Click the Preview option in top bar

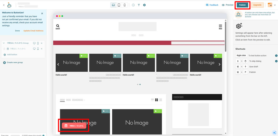click(228, 5)
